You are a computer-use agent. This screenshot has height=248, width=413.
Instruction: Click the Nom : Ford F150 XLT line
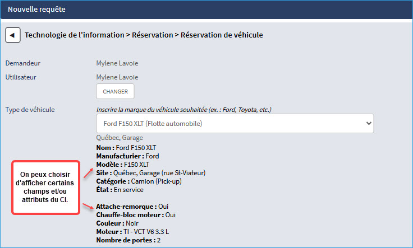(126, 148)
